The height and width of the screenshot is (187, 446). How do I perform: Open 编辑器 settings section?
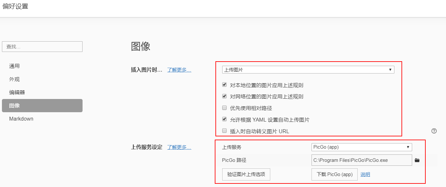[x=42, y=93]
